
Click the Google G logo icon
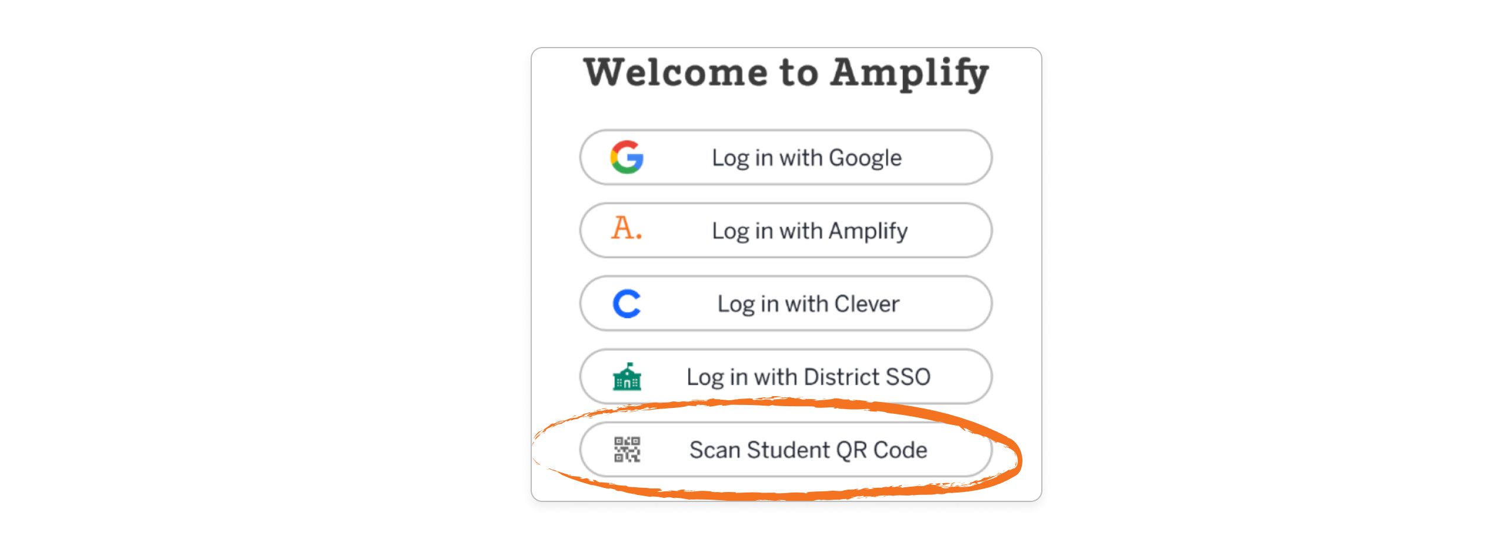pyautogui.click(x=627, y=158)
